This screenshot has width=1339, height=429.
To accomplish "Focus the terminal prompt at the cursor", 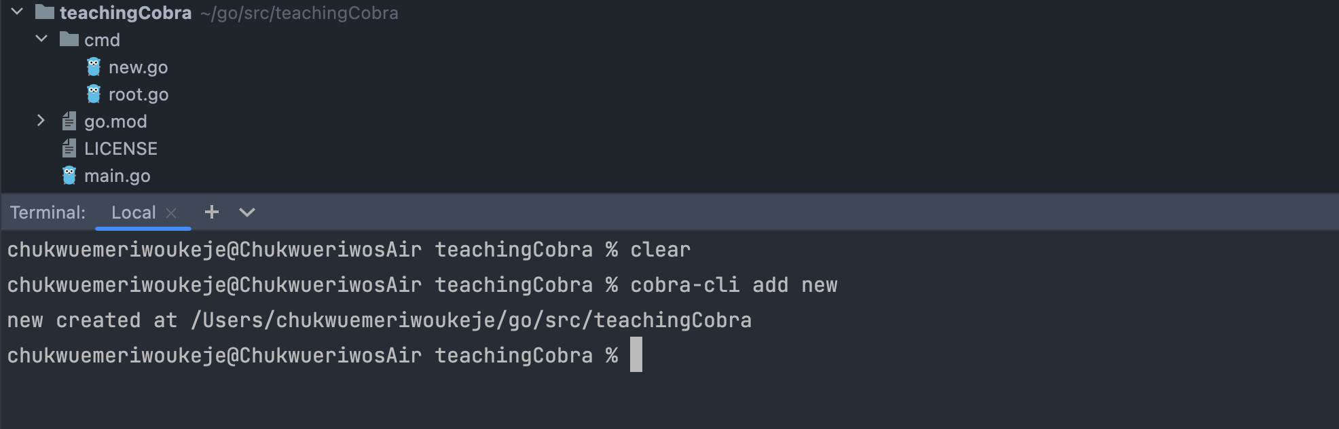I will point(636,354).
